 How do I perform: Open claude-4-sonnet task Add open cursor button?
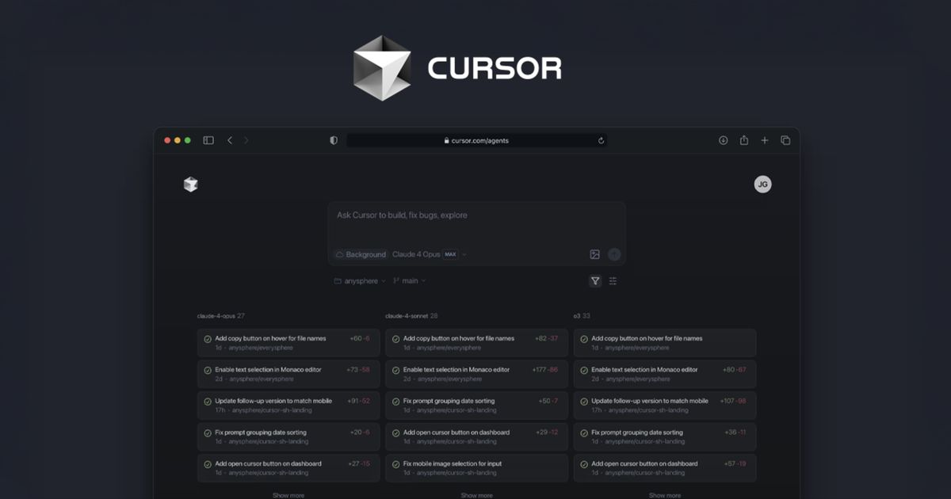tap(476, 436)
